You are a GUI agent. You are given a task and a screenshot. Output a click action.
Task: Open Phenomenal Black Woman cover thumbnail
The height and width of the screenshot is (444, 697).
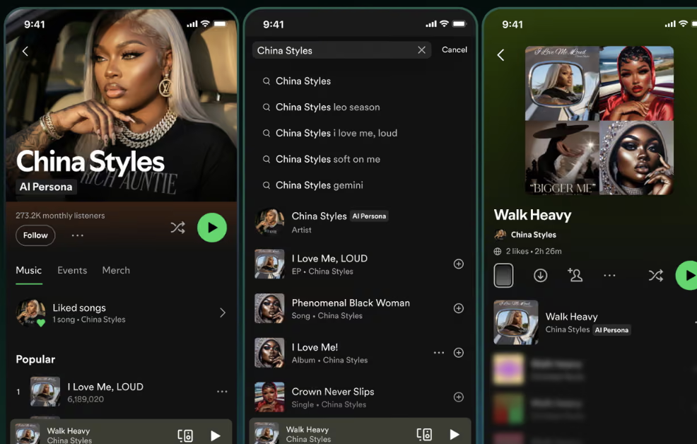click(269, 308)
